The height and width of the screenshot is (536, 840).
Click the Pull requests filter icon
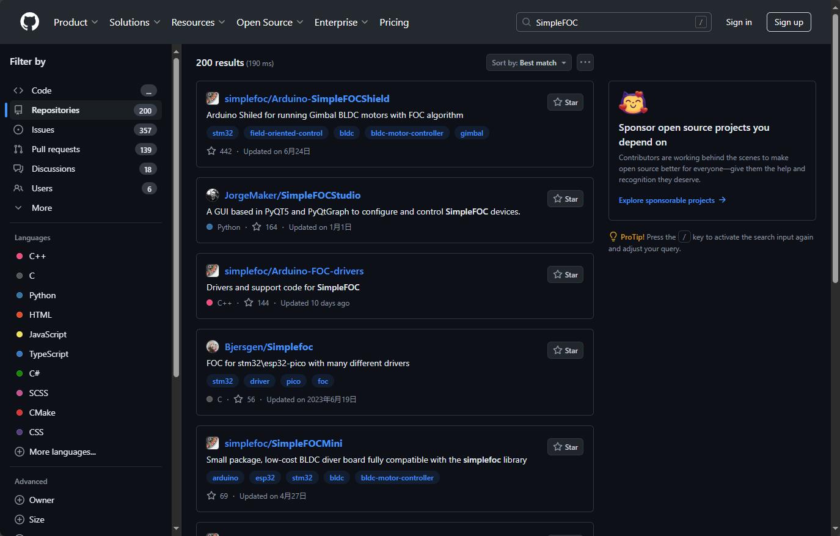[18, 149]
